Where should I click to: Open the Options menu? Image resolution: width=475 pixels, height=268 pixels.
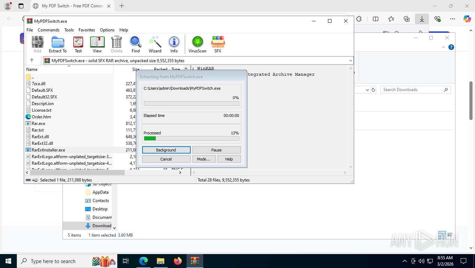tap(107, 30)
